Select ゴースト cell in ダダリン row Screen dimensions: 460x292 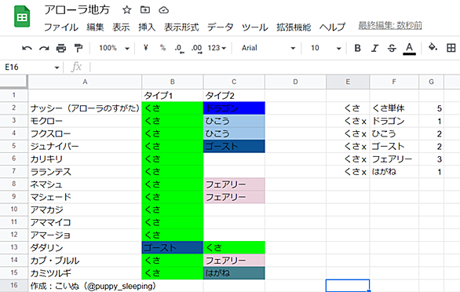click(173, 247)
